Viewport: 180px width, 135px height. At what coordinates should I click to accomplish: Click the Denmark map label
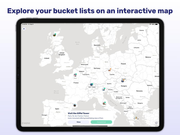[97, 45]
